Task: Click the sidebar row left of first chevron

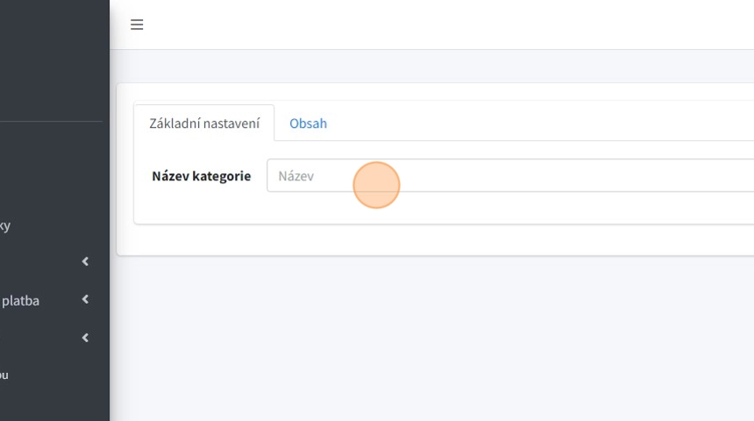Action: (35, 262)
